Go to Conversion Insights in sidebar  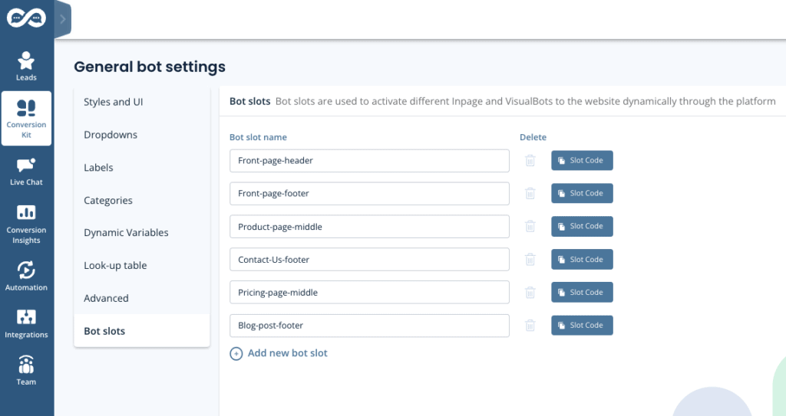[x=26, y=224]
